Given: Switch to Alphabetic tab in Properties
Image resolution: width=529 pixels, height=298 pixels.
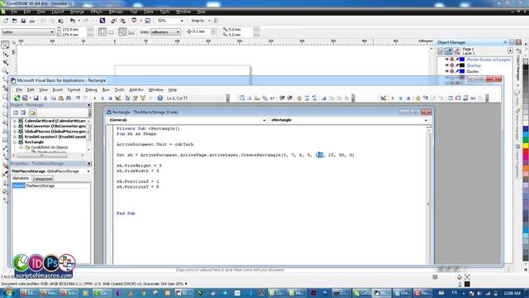Looking at the screenshot, I should click(x=21, y=179).
